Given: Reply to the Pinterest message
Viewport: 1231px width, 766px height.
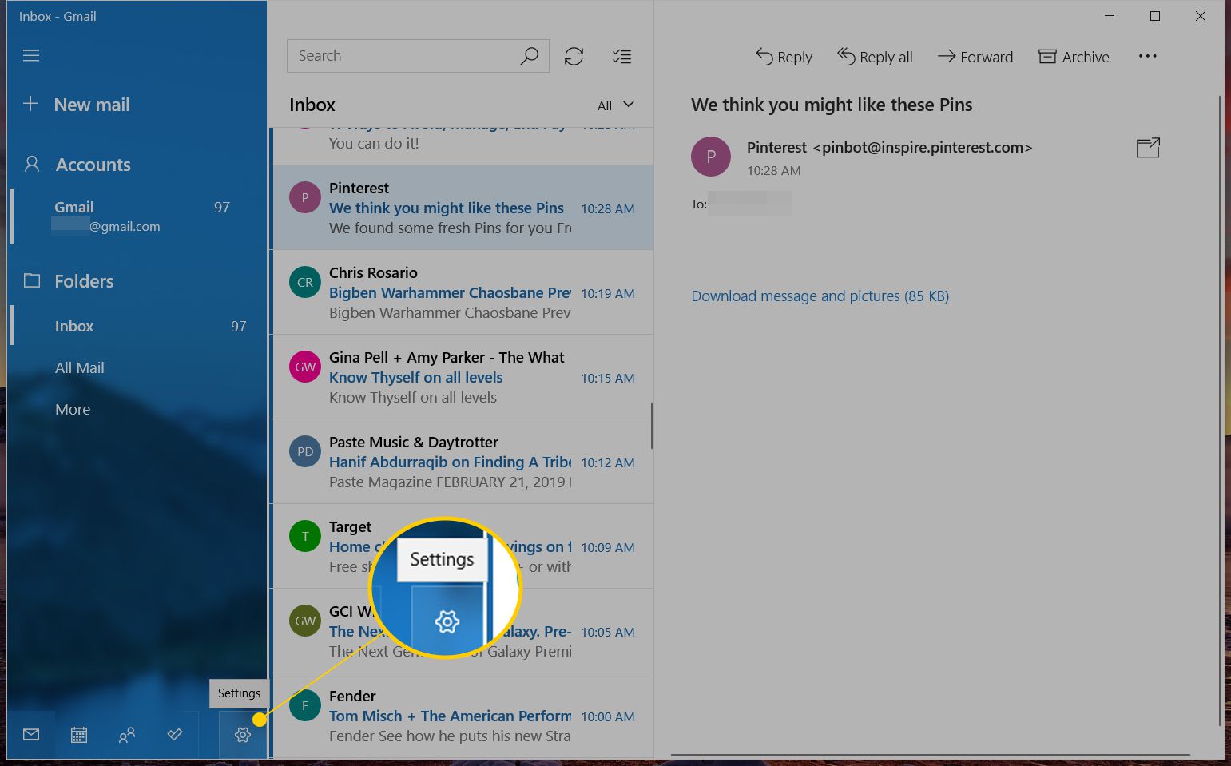Looking at the screenshot, I should [x=784, y=57].
